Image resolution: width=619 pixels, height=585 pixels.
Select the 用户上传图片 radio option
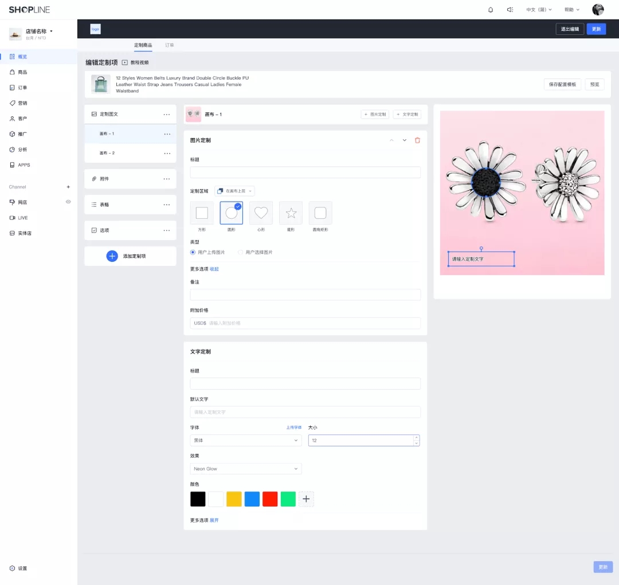click(193, 252)
